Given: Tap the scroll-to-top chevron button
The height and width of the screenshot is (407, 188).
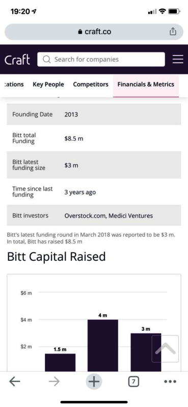Looking at the screenshot, I should [165, 348].
